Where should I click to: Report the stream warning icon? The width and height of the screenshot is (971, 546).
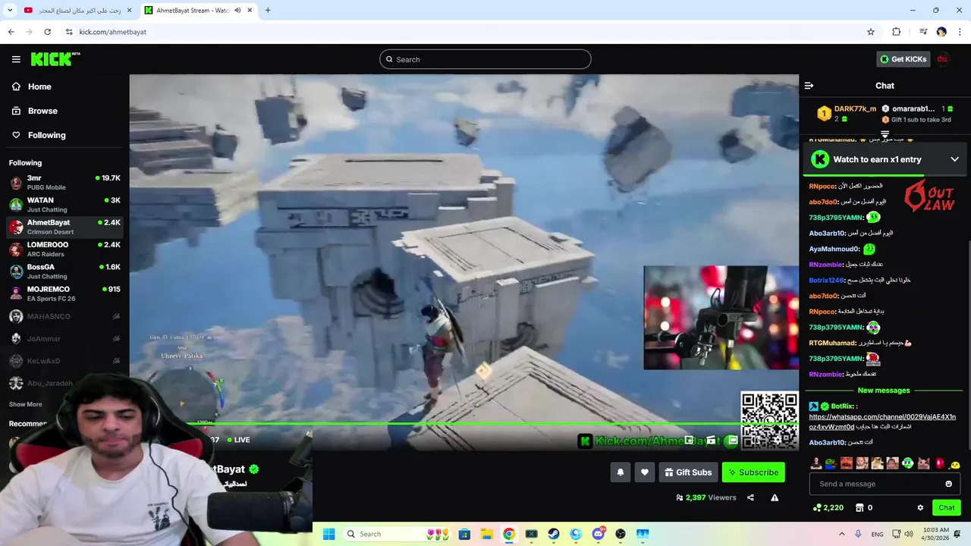[x=775, y=497]
